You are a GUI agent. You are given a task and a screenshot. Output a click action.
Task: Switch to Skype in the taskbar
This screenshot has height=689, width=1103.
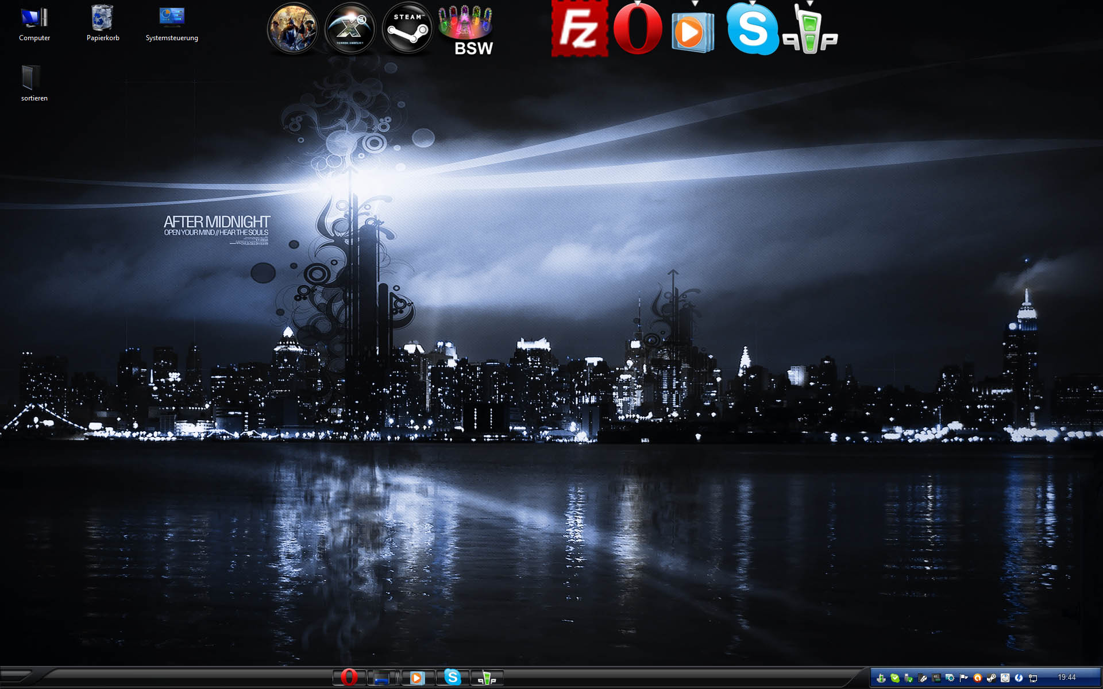click(452, 678)
